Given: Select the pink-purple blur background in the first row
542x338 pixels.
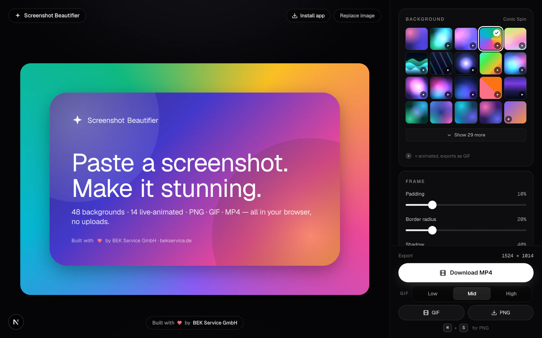Looking at the screenshot, I should [417, 39].
